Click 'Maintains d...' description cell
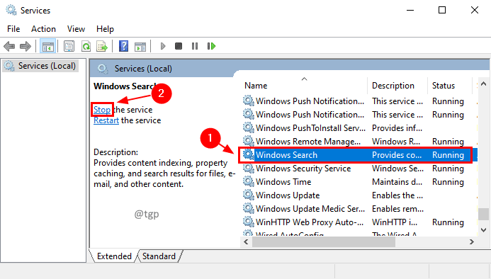 point(397,181)
